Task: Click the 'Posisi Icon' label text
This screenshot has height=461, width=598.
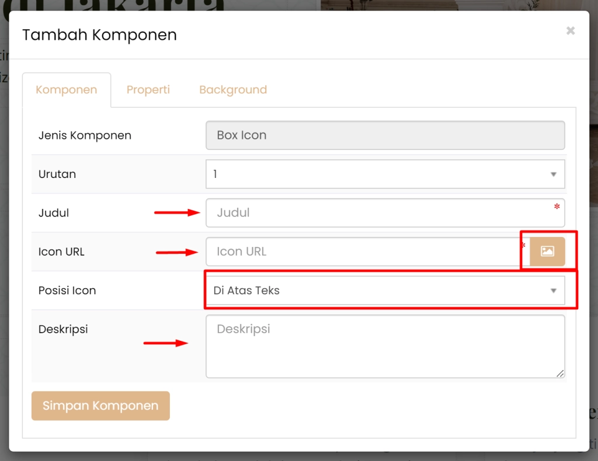Action: click(x=67, y=291)
